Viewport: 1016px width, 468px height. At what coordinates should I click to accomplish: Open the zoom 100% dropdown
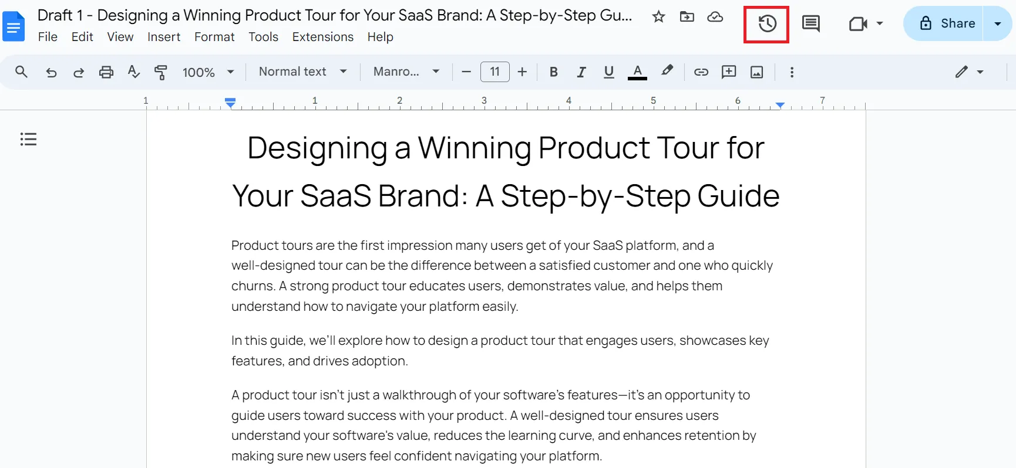tap(208, 72)
